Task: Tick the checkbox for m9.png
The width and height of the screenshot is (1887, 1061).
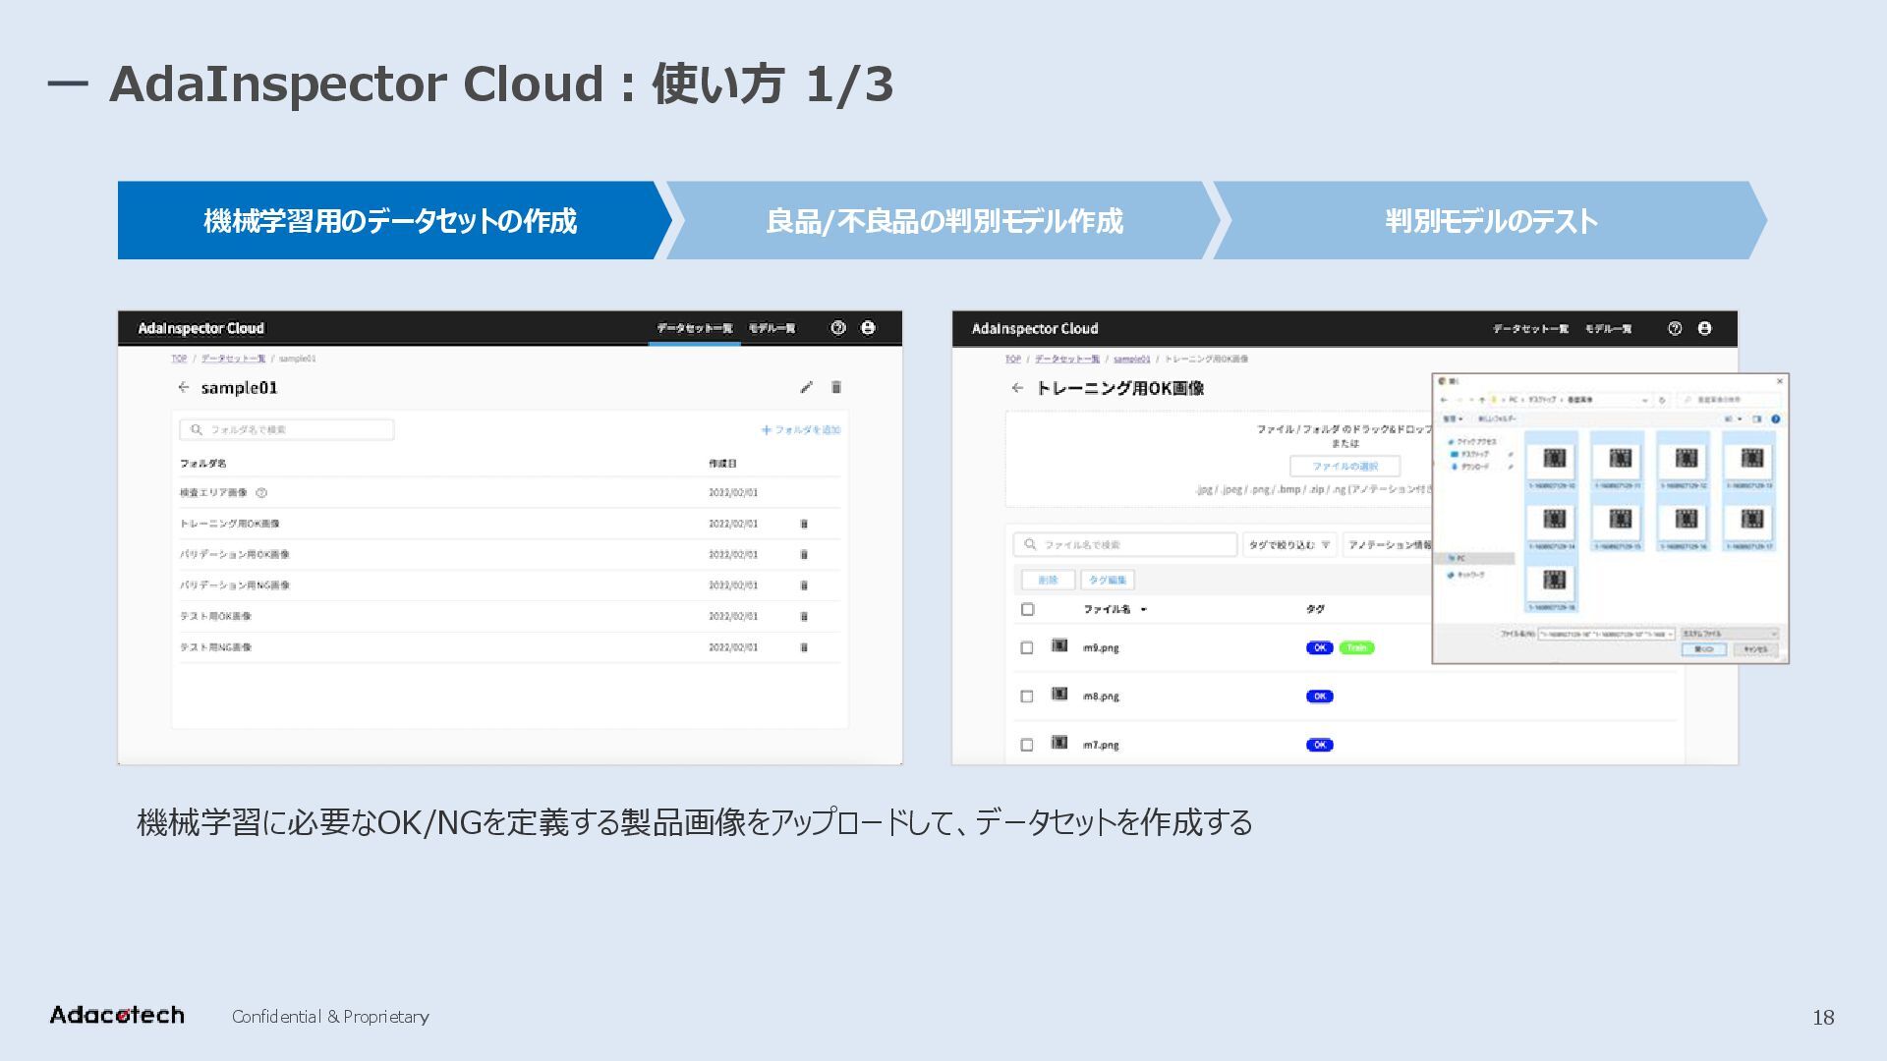Action: pos(1027,647)
